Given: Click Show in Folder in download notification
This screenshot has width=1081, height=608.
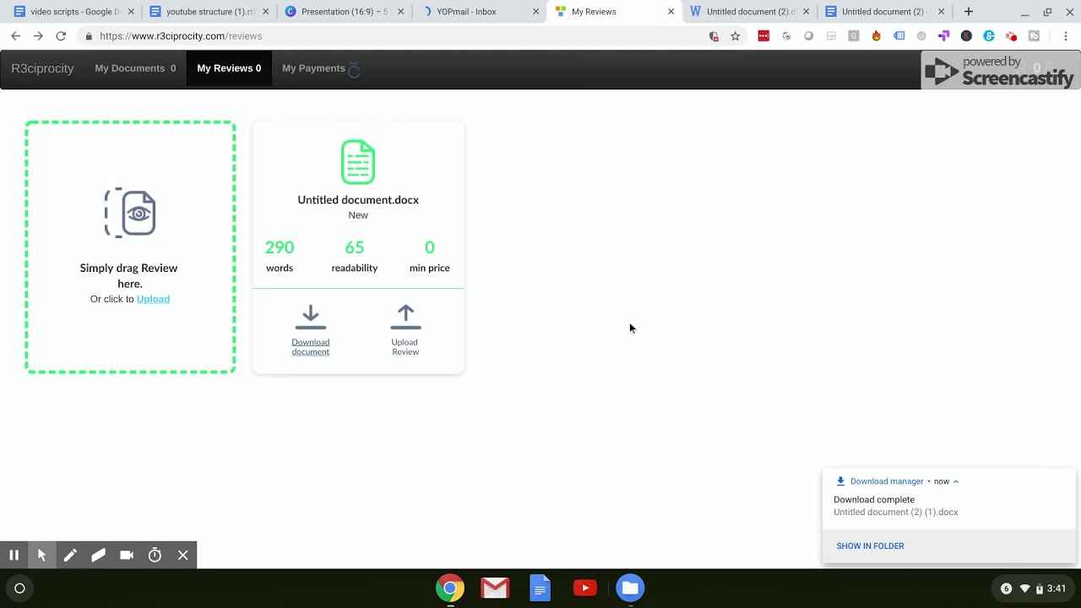Looking at the screenshot, I should (870, 546).
